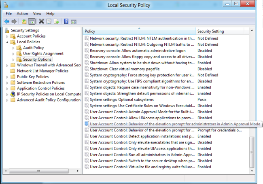Collapse the Local Policies tree node
This screenshot has width=263, height=184.
coord(7,42)
